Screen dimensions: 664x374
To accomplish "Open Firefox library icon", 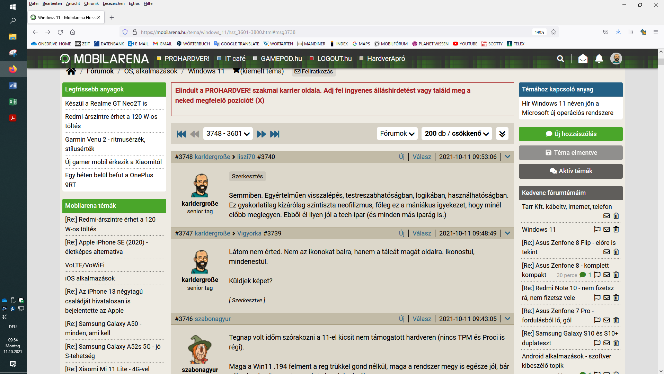I will tap(631, 32).
